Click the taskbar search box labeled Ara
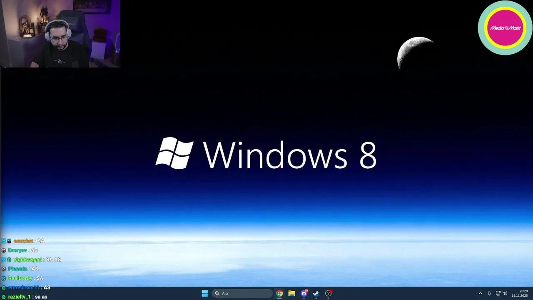The image size is (533, 300). point(242,293)
